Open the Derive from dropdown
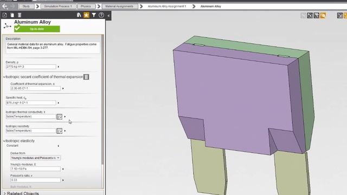The height and width of the screenshot is (195, 347). tap(35, 158)
